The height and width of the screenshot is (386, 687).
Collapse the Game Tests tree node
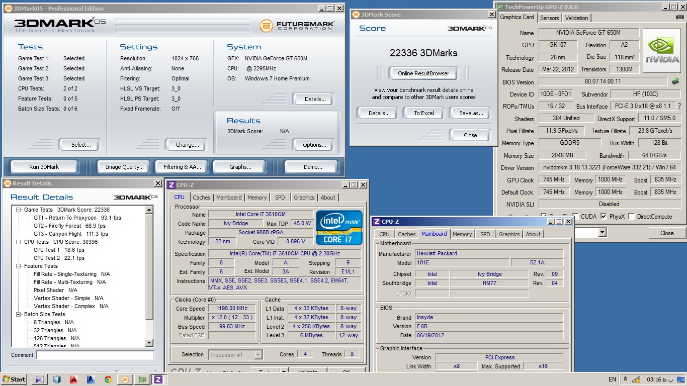19,210
